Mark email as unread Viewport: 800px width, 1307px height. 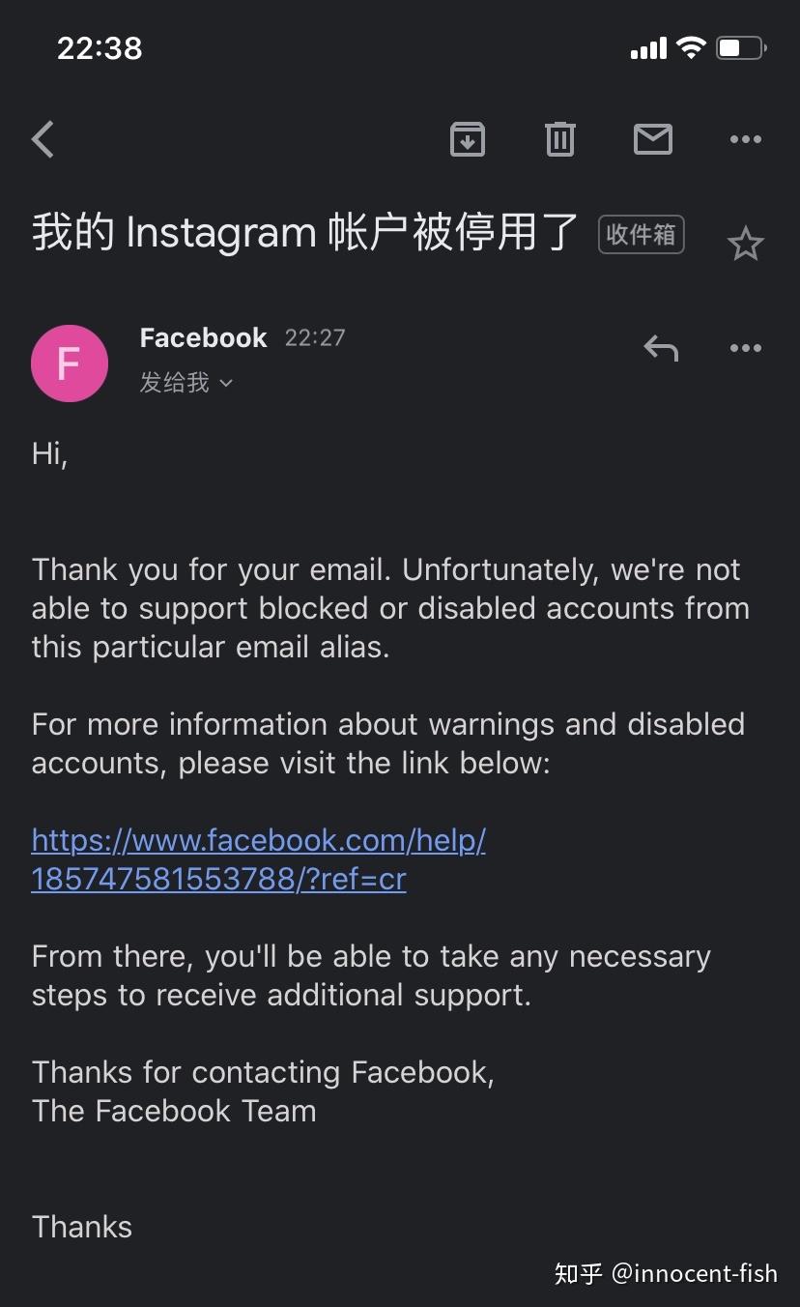pos(652,140)
